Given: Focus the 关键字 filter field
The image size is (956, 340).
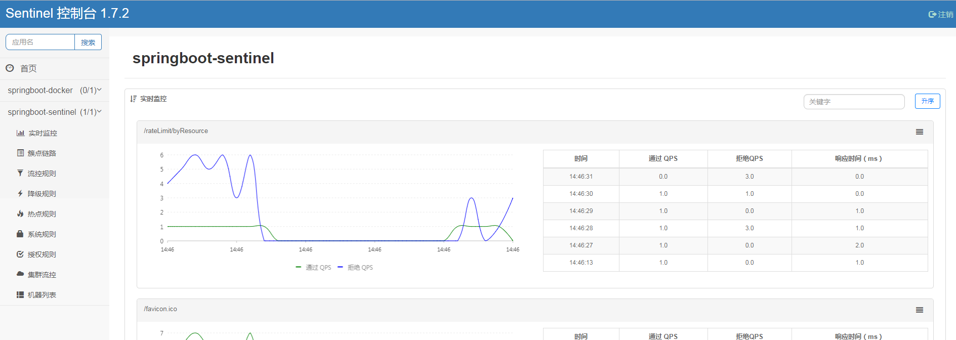Looking at the screenshot, I should click(854, 102).
